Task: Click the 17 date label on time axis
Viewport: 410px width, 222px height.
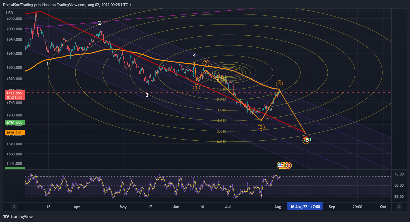Action: [x=150, y=207]
